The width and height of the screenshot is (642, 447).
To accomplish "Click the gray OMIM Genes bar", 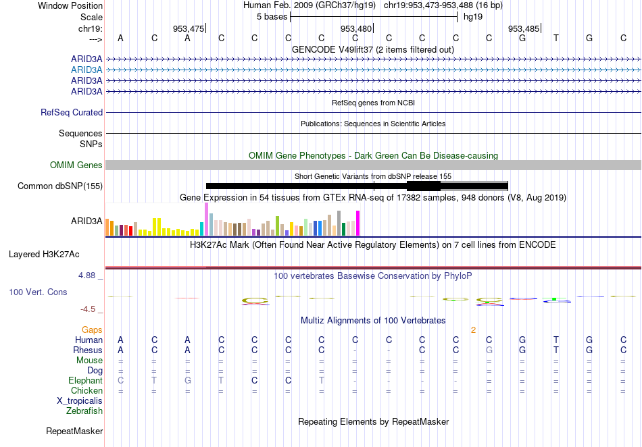I will point(374,165).
